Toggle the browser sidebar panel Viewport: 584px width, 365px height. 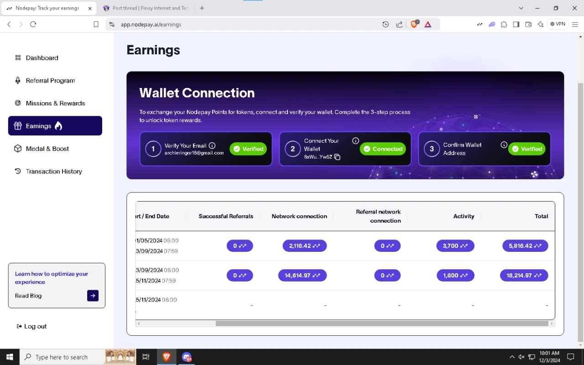point(516,24)
